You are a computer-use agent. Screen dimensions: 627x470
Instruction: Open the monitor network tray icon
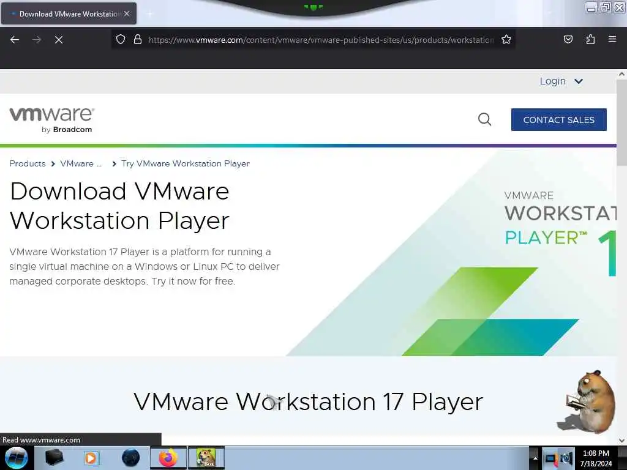tap(551, 459)
